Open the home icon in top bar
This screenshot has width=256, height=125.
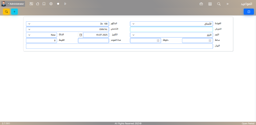(x=37, y=4)
